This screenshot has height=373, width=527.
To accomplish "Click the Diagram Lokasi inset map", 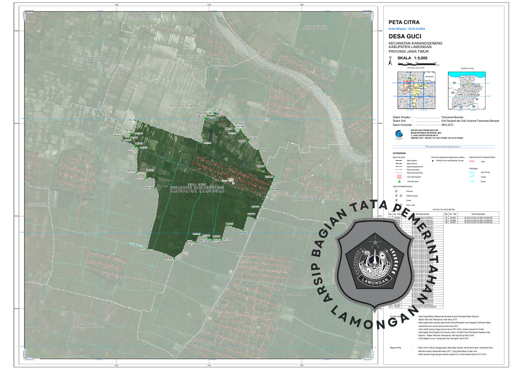I will tap(468, 90).
